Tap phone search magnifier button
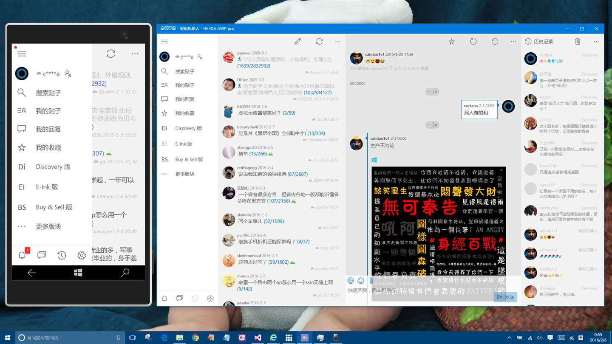612x344 pixels. tap(125, 273)
